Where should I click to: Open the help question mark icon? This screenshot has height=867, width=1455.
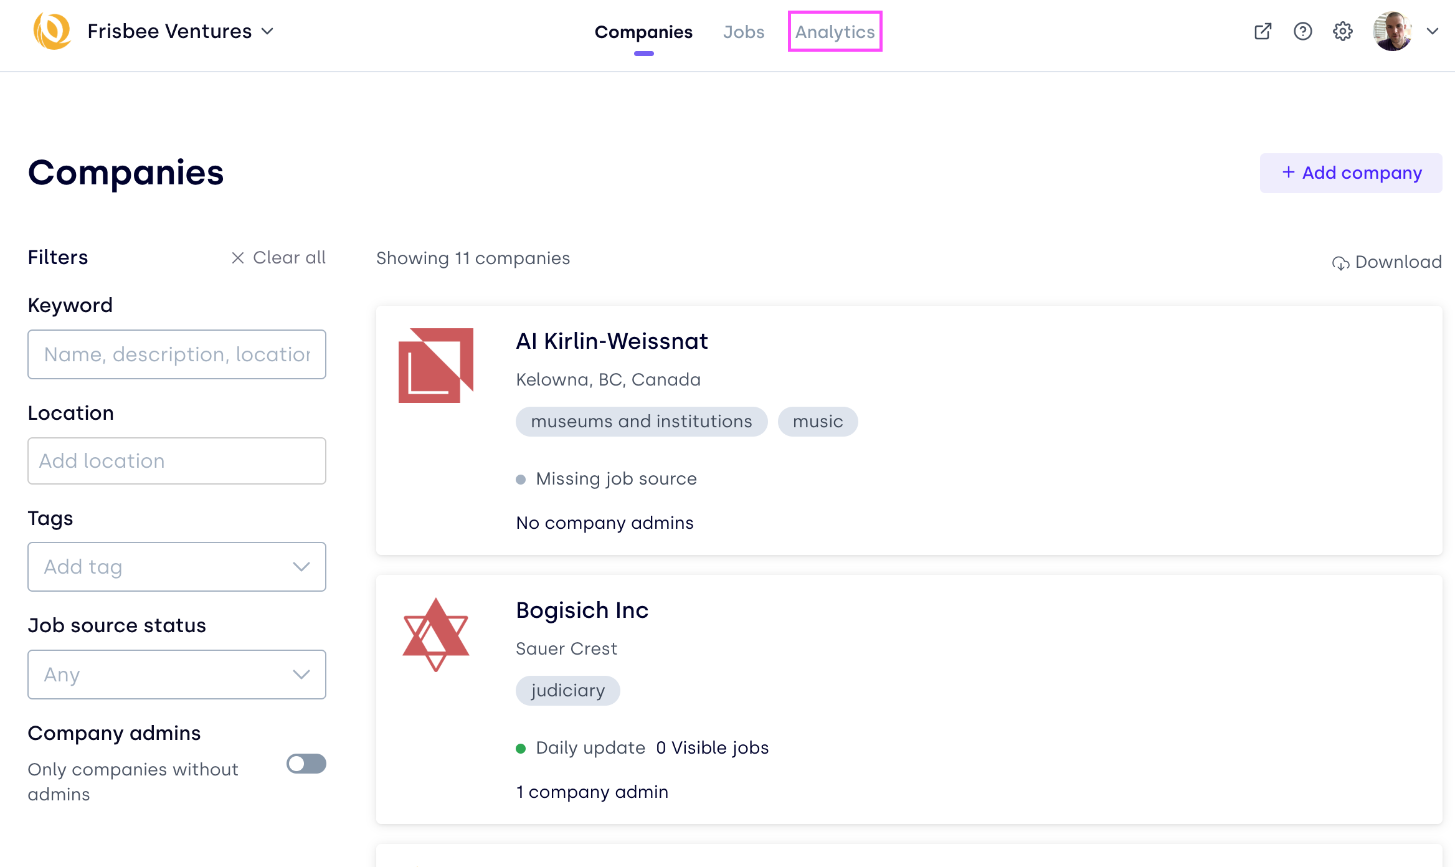click(x=1302, y=31)
